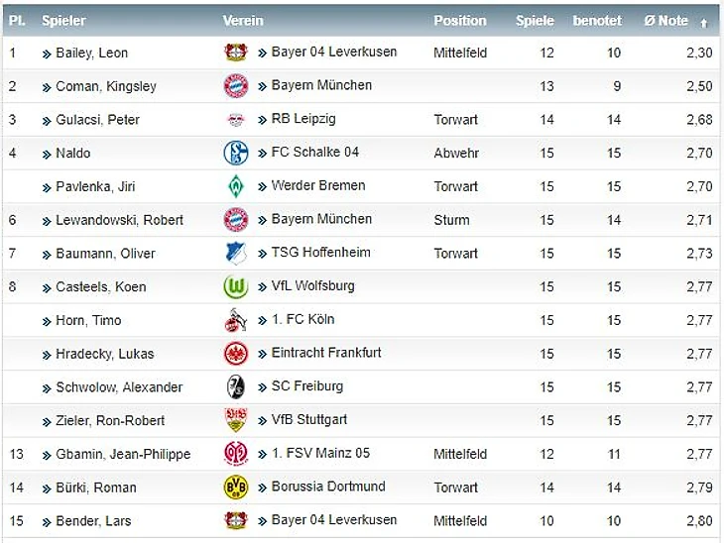This screenshot has height=543, width=724.
Task: Click the sort arrow next to Ø Note
Action: pos(704,22)
